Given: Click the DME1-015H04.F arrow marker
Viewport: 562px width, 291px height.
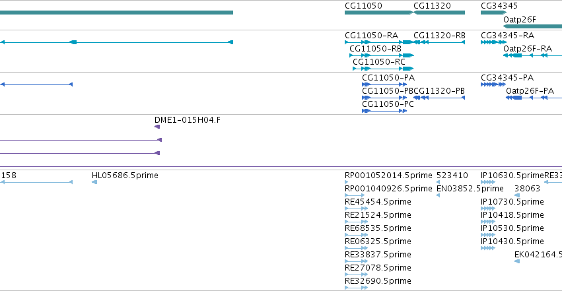Looking at the screenshot, I should click(x=157, y=127).
